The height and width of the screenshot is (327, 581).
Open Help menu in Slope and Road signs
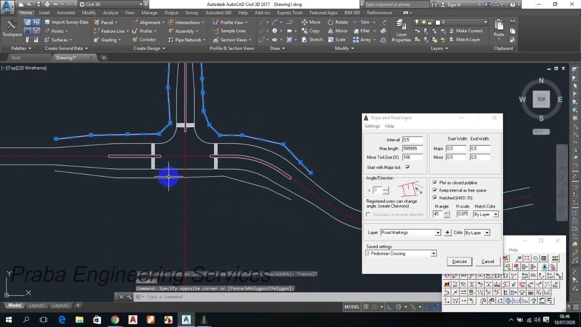click(389, 126)
